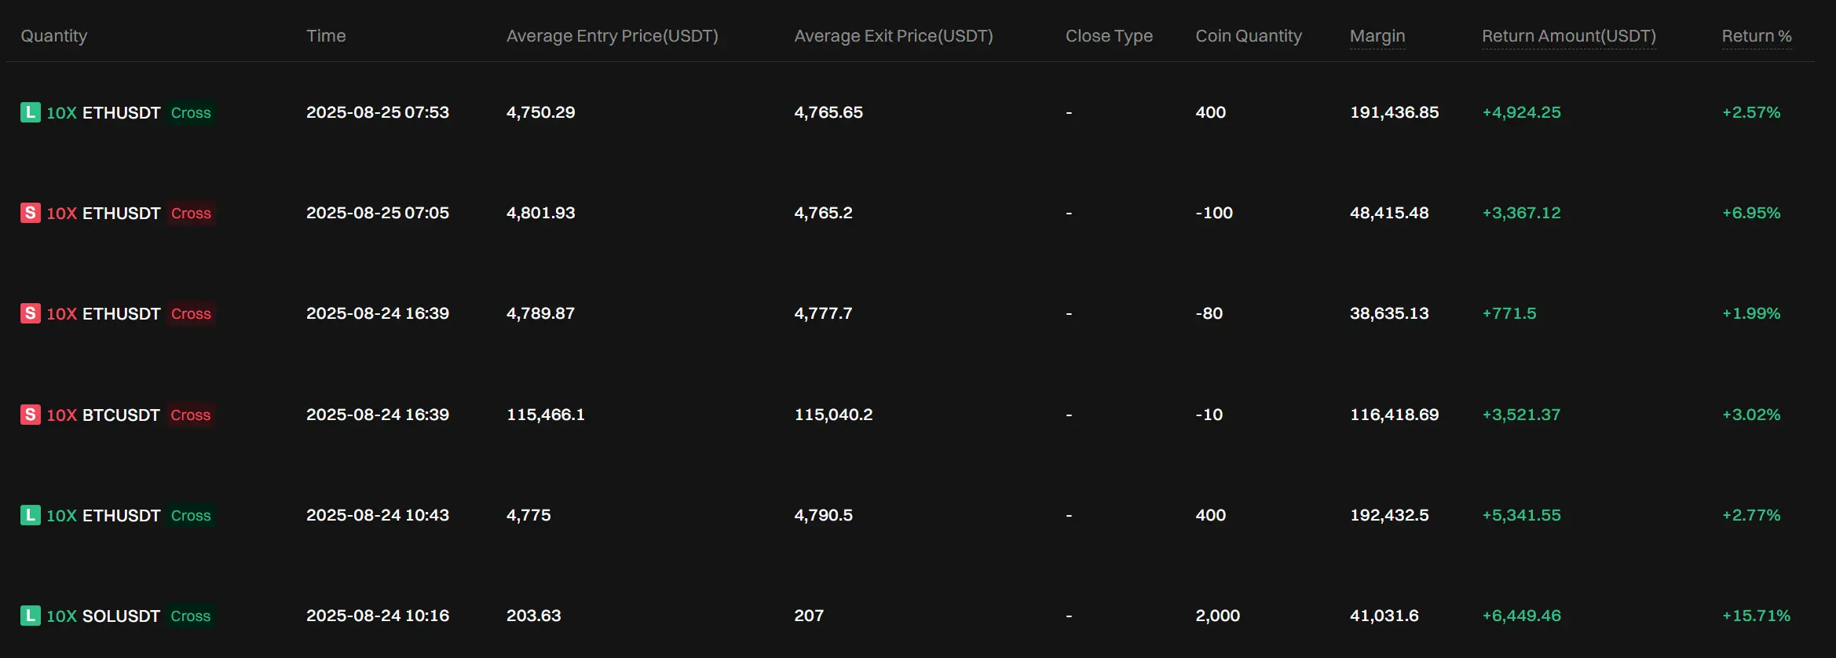
Task: Click the 191,436.85 margin value
Action: pyautogui.click(x=1395, y=112)
